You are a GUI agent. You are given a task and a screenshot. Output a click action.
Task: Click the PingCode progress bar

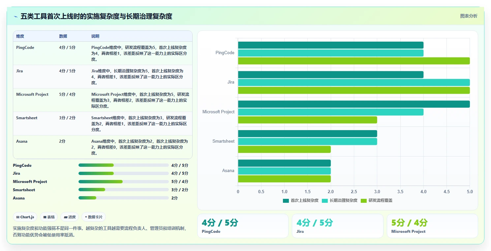coord(124,165)
